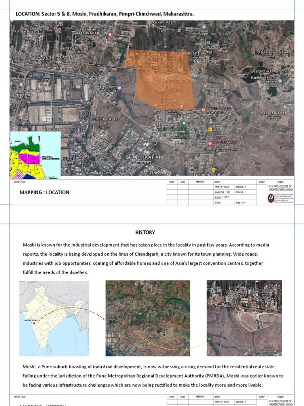Click the green Traffic Park PCNTDA pin
The image size is (304, 406).
pos(184,123)
